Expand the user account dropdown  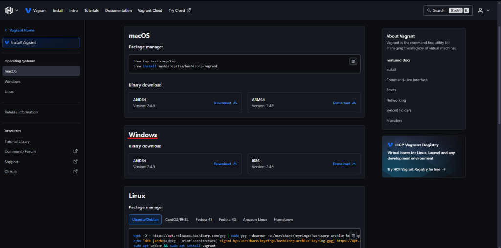click(x=483, y=10)
